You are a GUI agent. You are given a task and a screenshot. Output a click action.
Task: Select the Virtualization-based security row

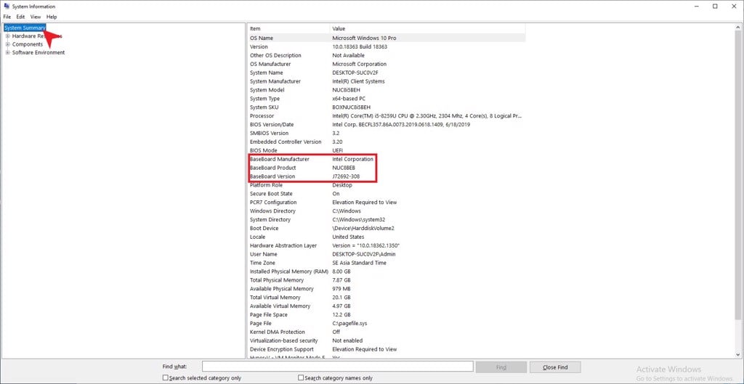[x=387, y=340]
